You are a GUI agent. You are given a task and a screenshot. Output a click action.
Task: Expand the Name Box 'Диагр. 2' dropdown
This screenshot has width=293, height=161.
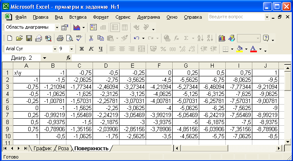(x=44, y=58)
